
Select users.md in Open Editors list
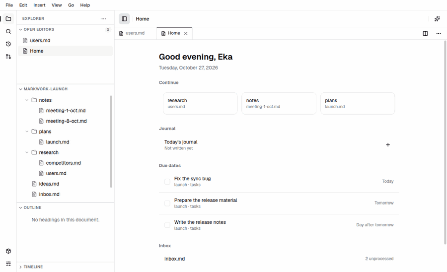tap(66, 40)
